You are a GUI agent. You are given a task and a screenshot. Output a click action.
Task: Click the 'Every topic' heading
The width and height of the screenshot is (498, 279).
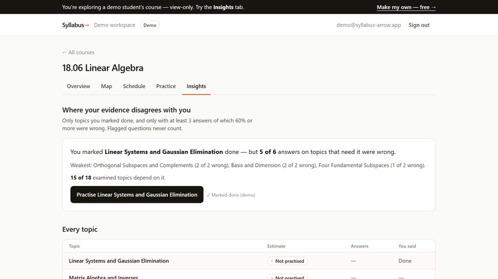[x=80, y=229]
